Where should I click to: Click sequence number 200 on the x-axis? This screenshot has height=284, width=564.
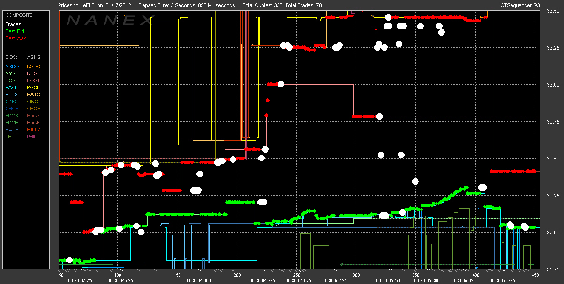click(x=237, y=275)
